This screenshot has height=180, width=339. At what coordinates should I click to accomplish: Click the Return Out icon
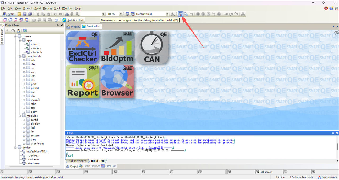(237, 14)
